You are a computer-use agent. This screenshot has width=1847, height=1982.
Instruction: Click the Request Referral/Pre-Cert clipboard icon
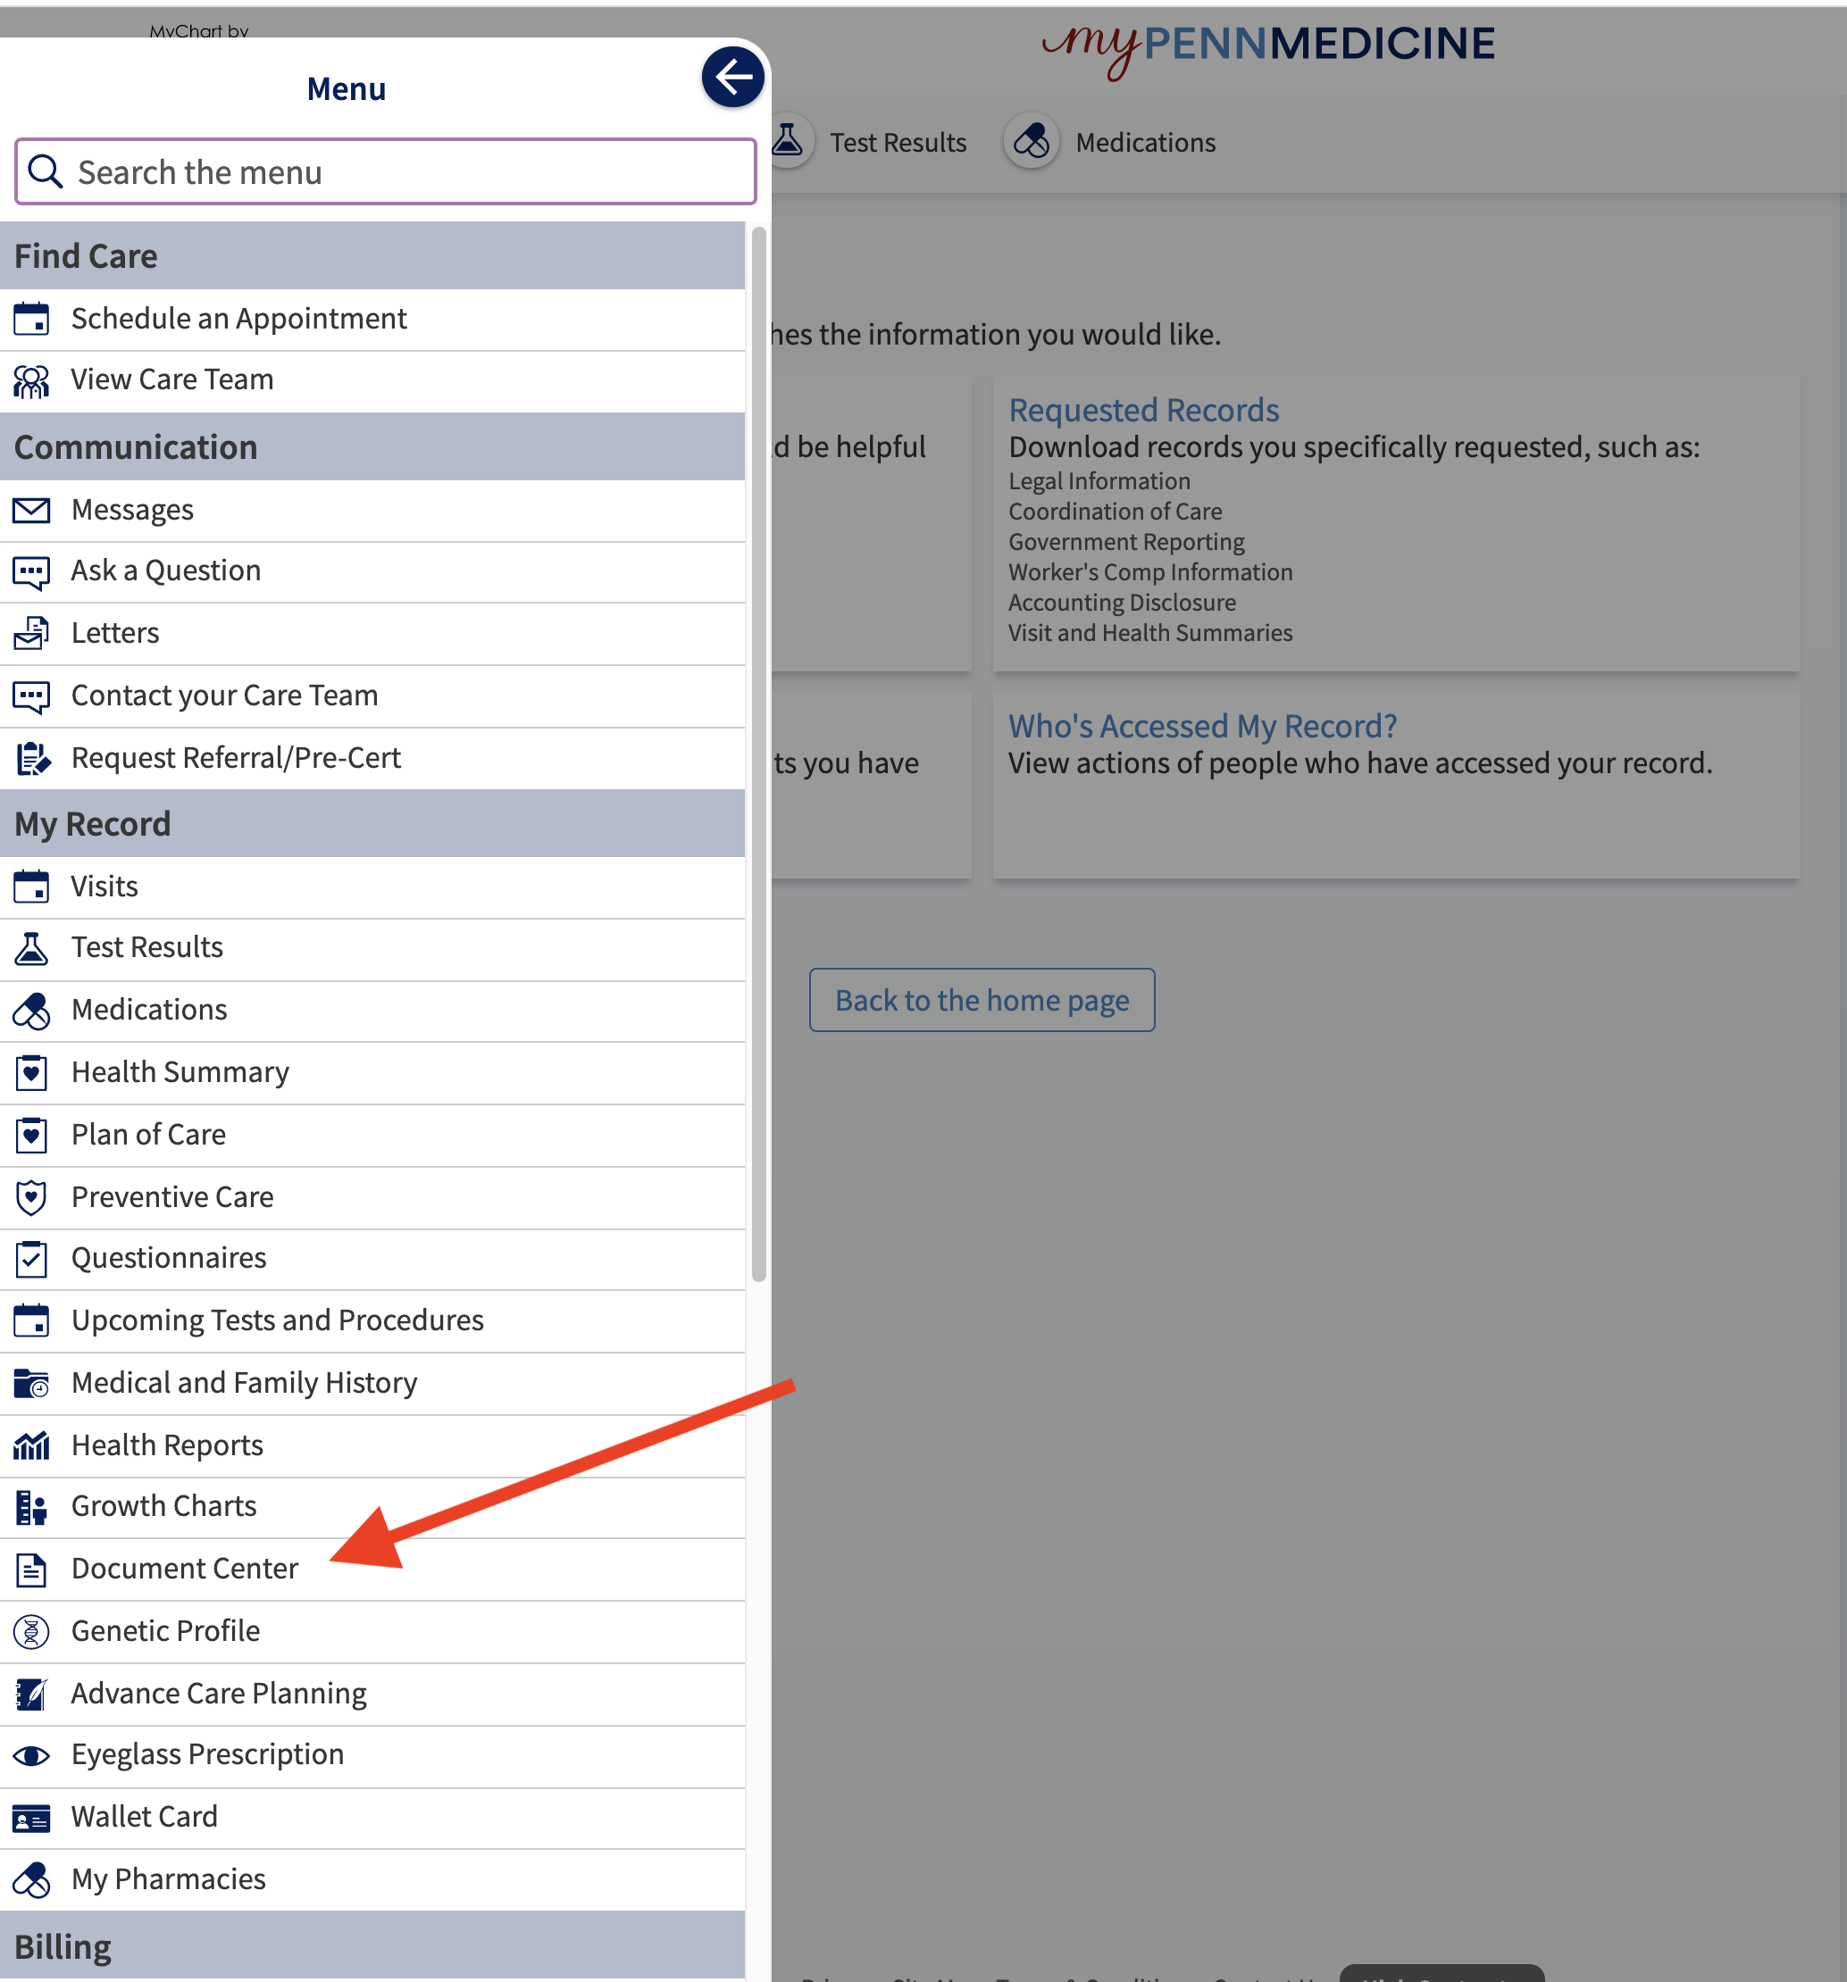[31, 759]
